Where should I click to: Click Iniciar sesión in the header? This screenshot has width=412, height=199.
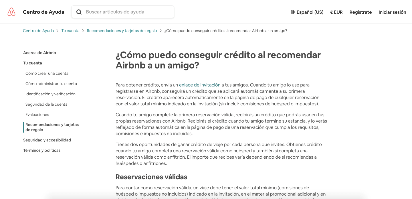[x=392, y=12]
